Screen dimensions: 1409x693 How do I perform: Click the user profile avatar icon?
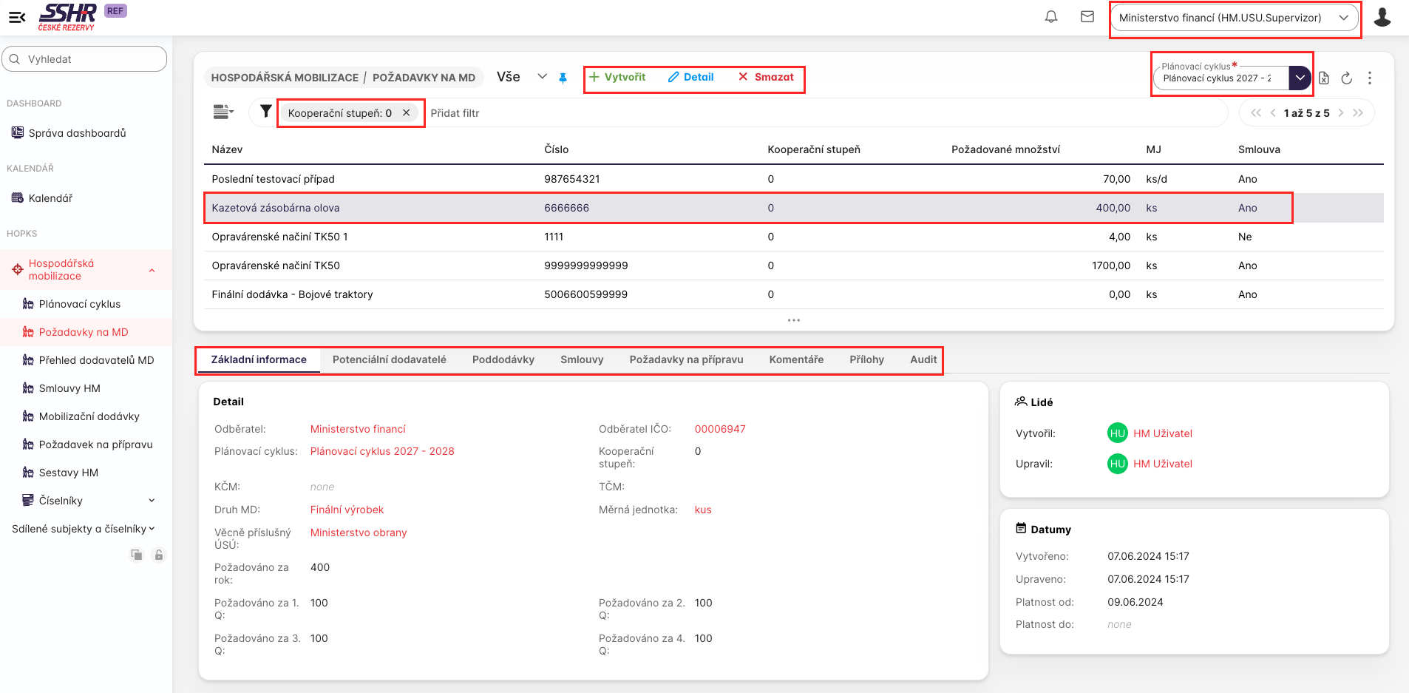click(x=1382, y=17)
